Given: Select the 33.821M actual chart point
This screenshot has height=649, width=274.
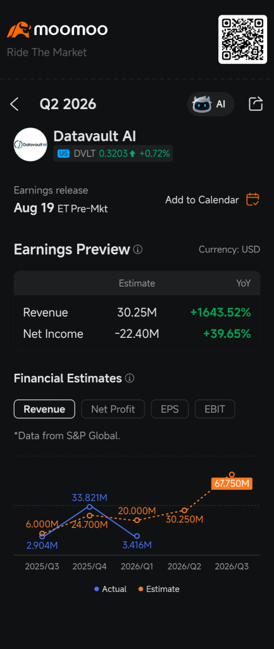Looking at the screenshot, I should (x=89, y=506).
